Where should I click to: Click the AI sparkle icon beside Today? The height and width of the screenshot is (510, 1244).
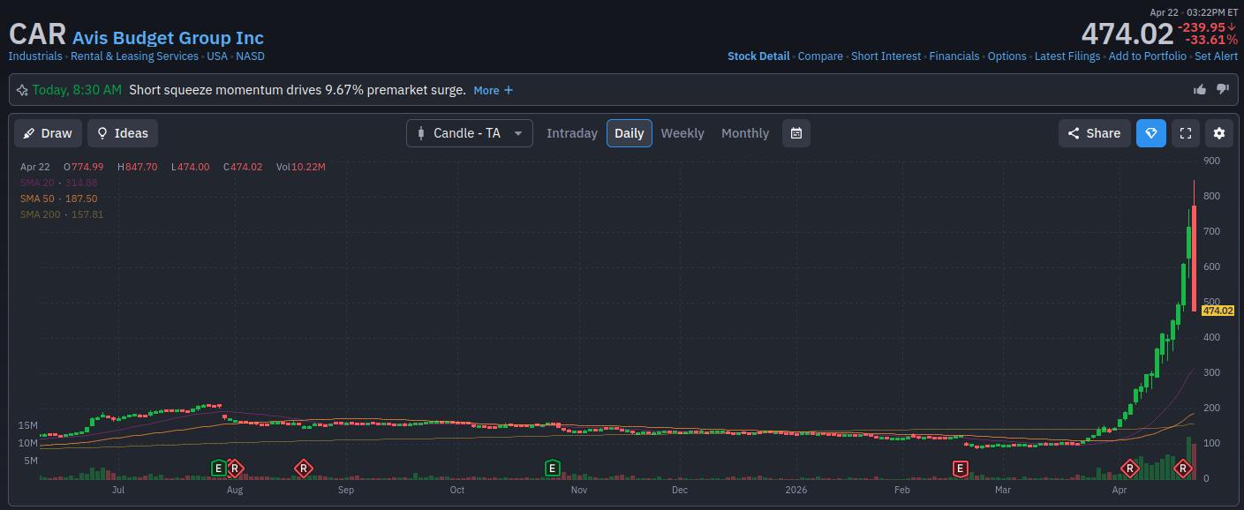click(22, 90)
